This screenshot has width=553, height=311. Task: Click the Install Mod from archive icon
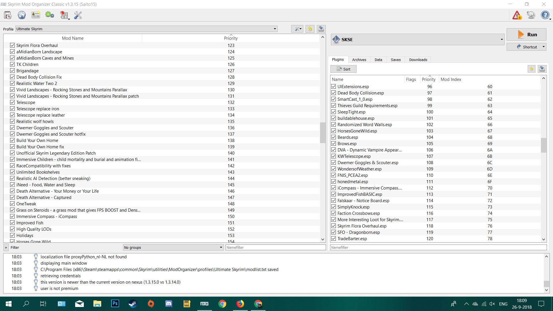pyautogui.click(x=8, y=15)
